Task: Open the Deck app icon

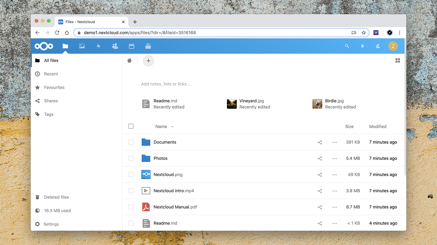Action: tap(148, 46)
